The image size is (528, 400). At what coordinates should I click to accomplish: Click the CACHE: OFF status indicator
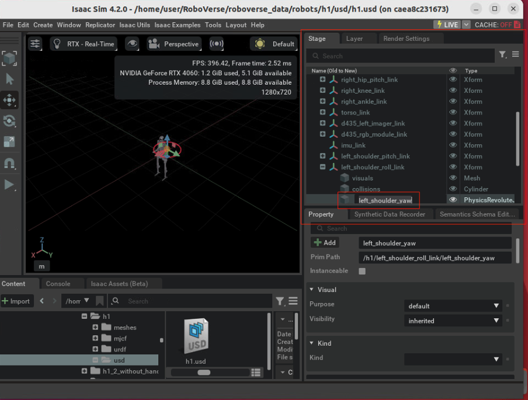(x=498, y=25)
